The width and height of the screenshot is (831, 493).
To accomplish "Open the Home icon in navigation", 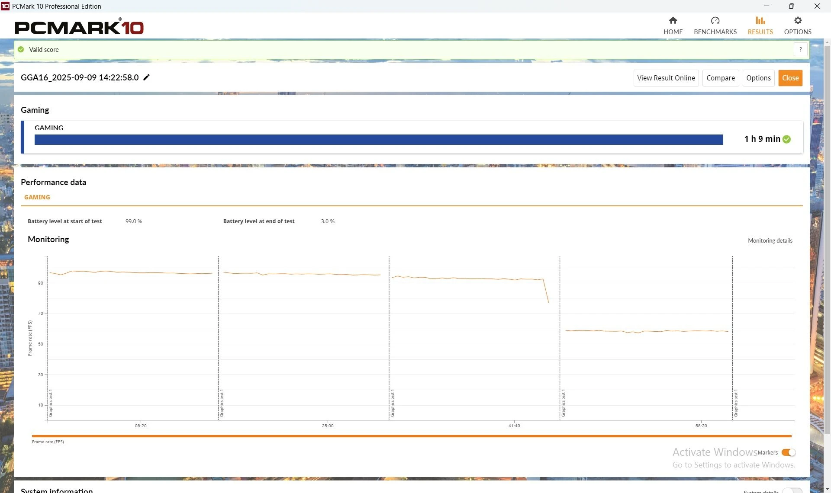I will [673, 20].
